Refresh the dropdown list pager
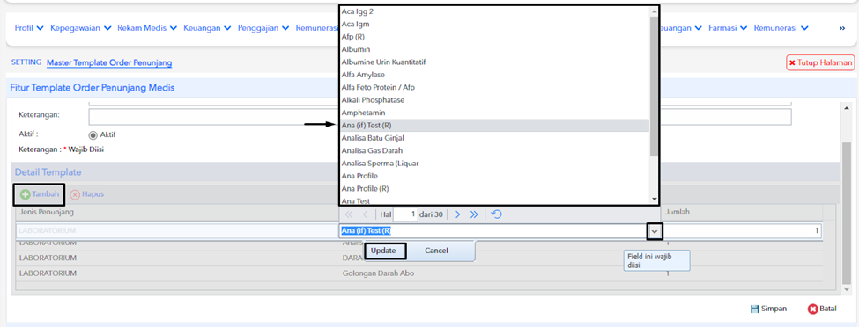Screen dimensions: 859x327 coord(496,214)
